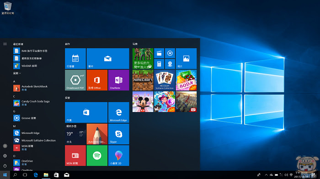Open File Explorer from the taskbar
320x179 pixels.
tap(46, 175)
